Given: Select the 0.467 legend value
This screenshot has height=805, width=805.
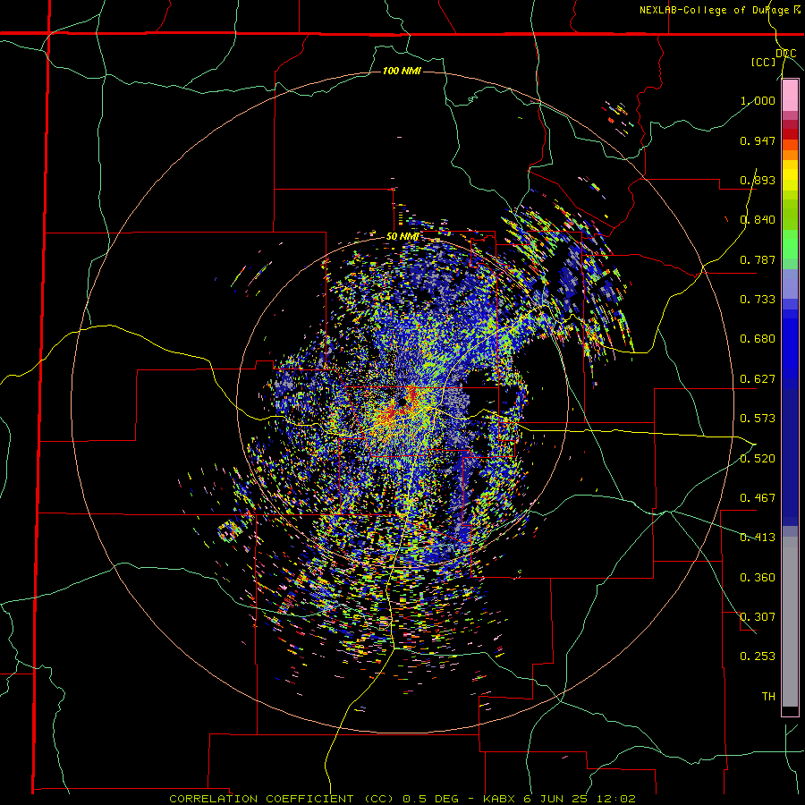Looking at the screenshot, I should pyautogui.click(x=758, y=498).
